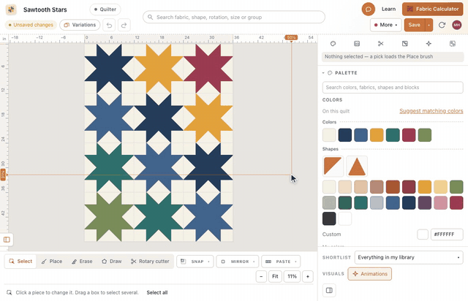Toggle SNAP option
Image resolution: width=468 pixels, height=301 pixels.
click(192, 262)
